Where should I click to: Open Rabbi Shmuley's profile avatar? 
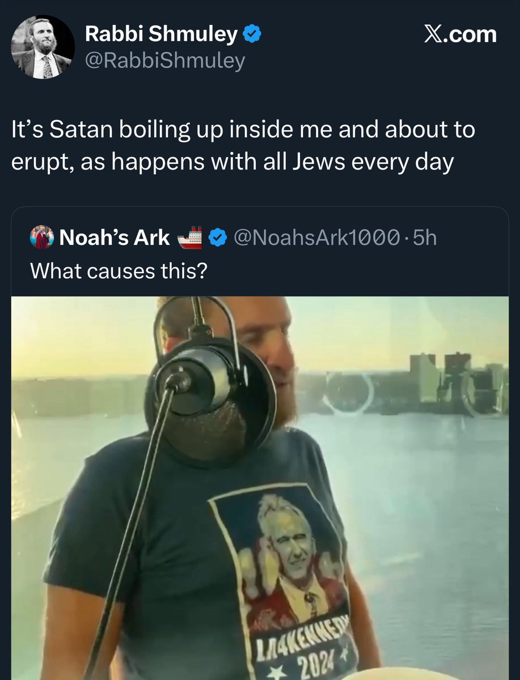(x=43, y=47)
